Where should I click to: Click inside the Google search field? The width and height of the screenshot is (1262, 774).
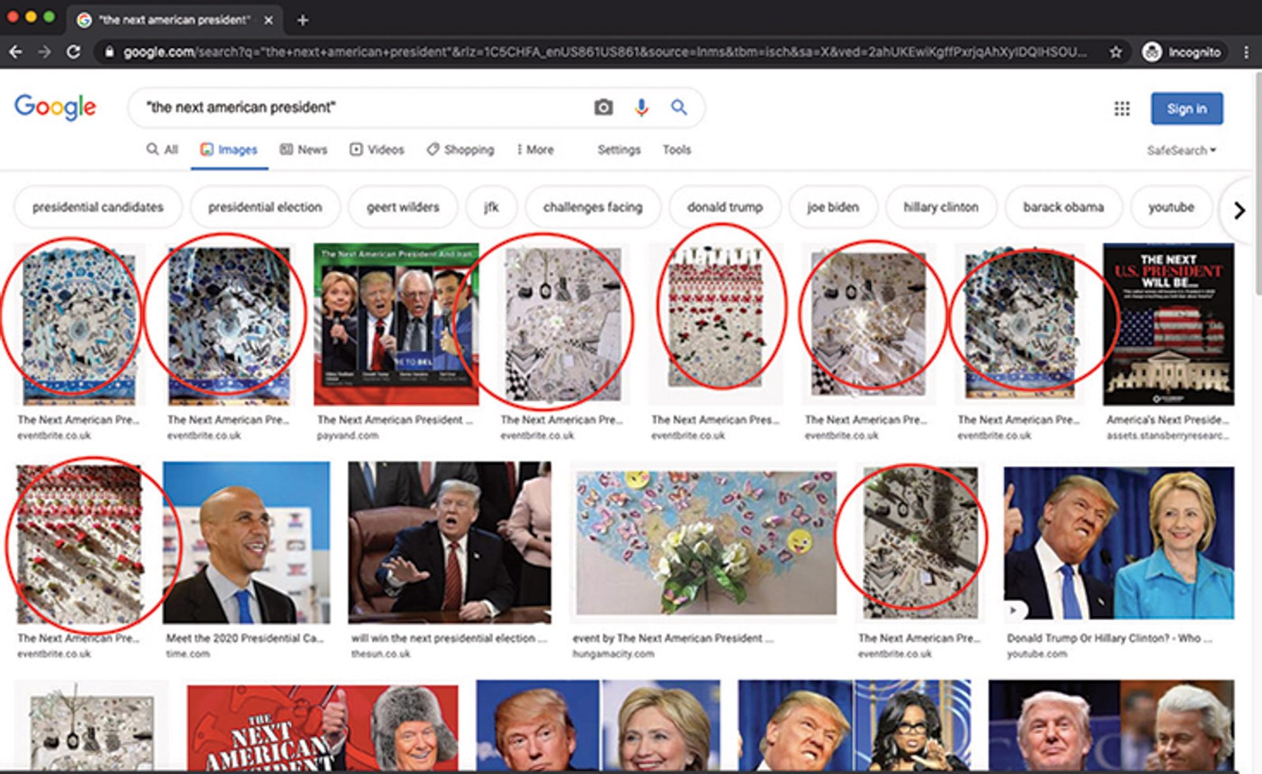pyautogui.click(x=362, y=107)
